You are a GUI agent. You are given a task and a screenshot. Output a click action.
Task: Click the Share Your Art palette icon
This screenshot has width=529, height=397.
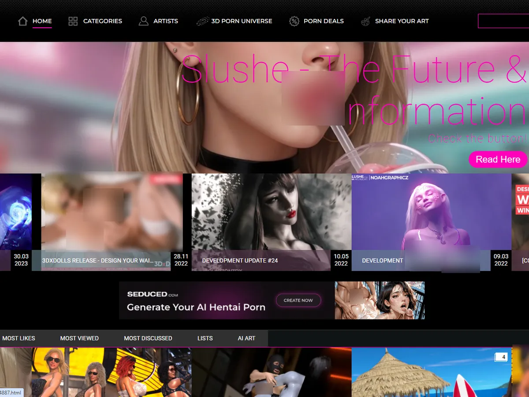pyautogui.click(x=365, y=21)
